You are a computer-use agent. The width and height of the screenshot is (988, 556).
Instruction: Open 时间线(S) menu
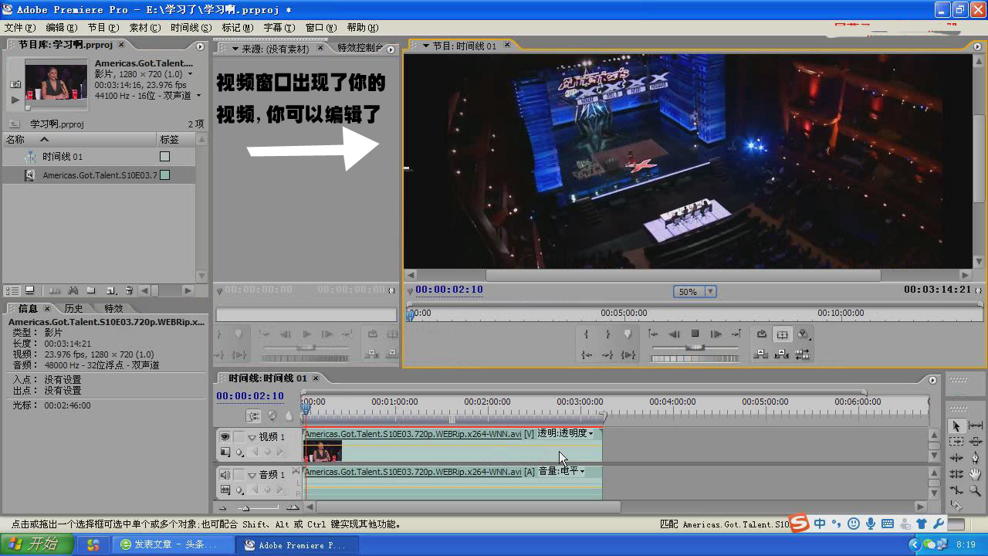point(191,27)
